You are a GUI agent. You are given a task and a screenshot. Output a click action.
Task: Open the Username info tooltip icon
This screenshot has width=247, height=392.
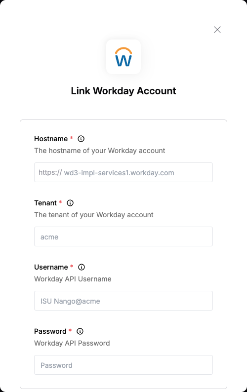click(82, 267)
